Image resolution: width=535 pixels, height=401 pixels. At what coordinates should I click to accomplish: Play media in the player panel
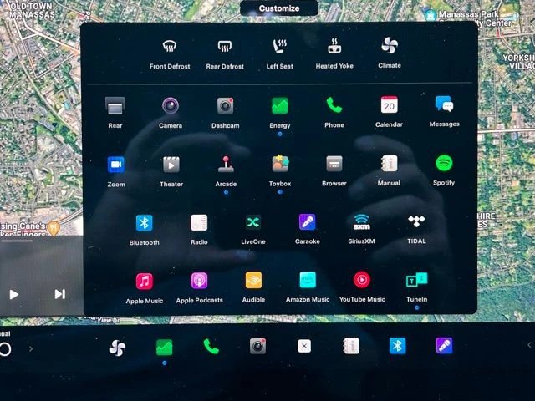14,294
